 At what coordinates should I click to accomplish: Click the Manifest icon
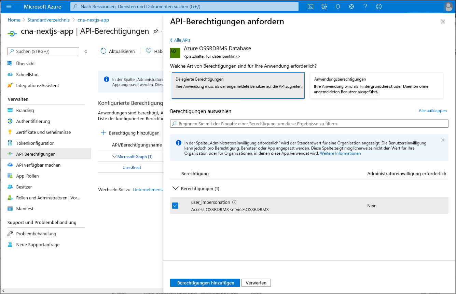tap(10, 209)
